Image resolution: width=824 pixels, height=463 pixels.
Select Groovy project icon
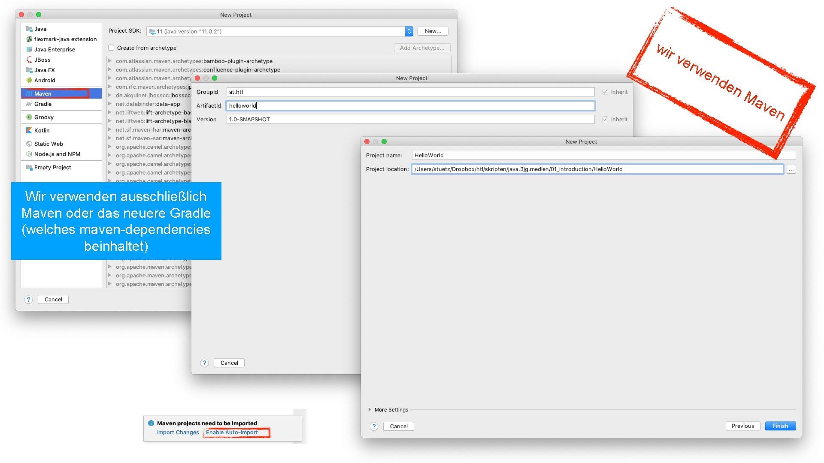(29, 117)
